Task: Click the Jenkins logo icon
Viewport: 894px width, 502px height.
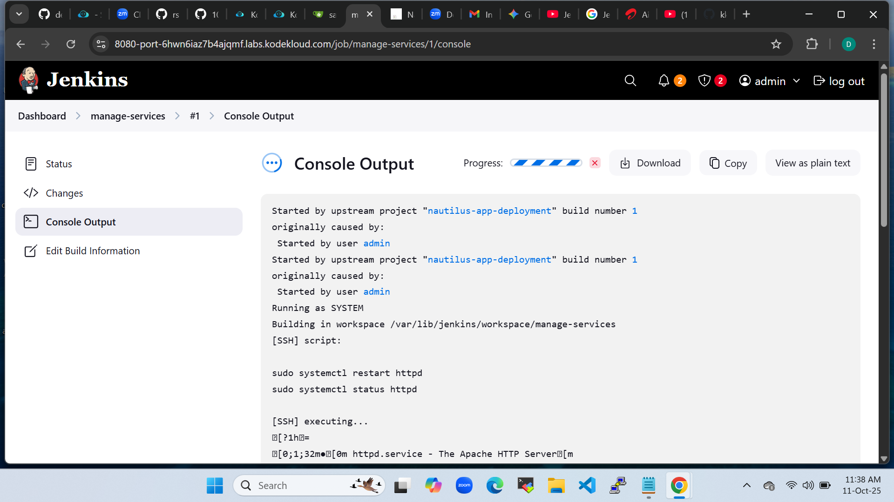Action: 29,80
